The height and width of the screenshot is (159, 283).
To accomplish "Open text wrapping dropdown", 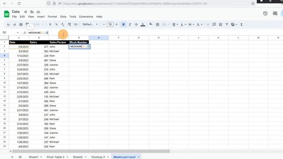I will [x=191, y=25].
